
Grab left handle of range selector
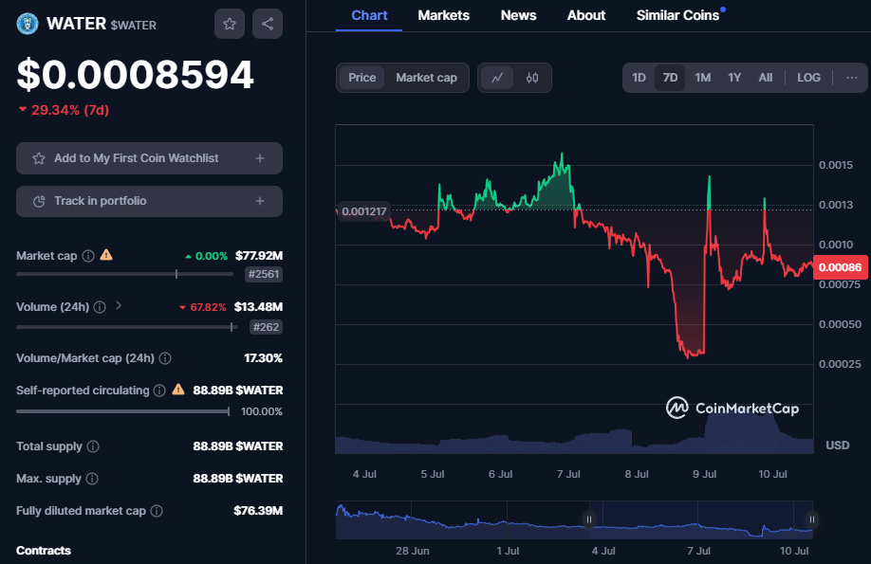pyautogui.click(x=588, y=519)
